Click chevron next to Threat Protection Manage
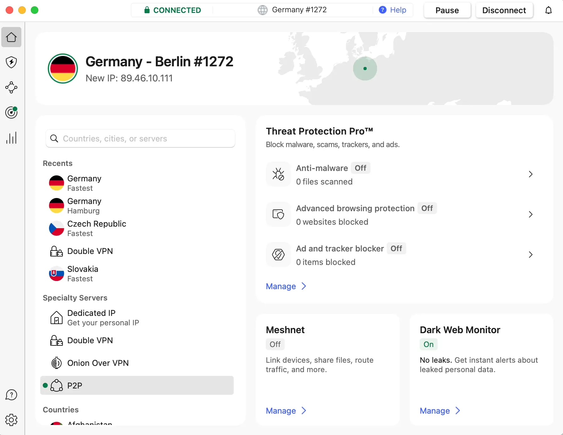The image size is (563, 435). [304, 286]
